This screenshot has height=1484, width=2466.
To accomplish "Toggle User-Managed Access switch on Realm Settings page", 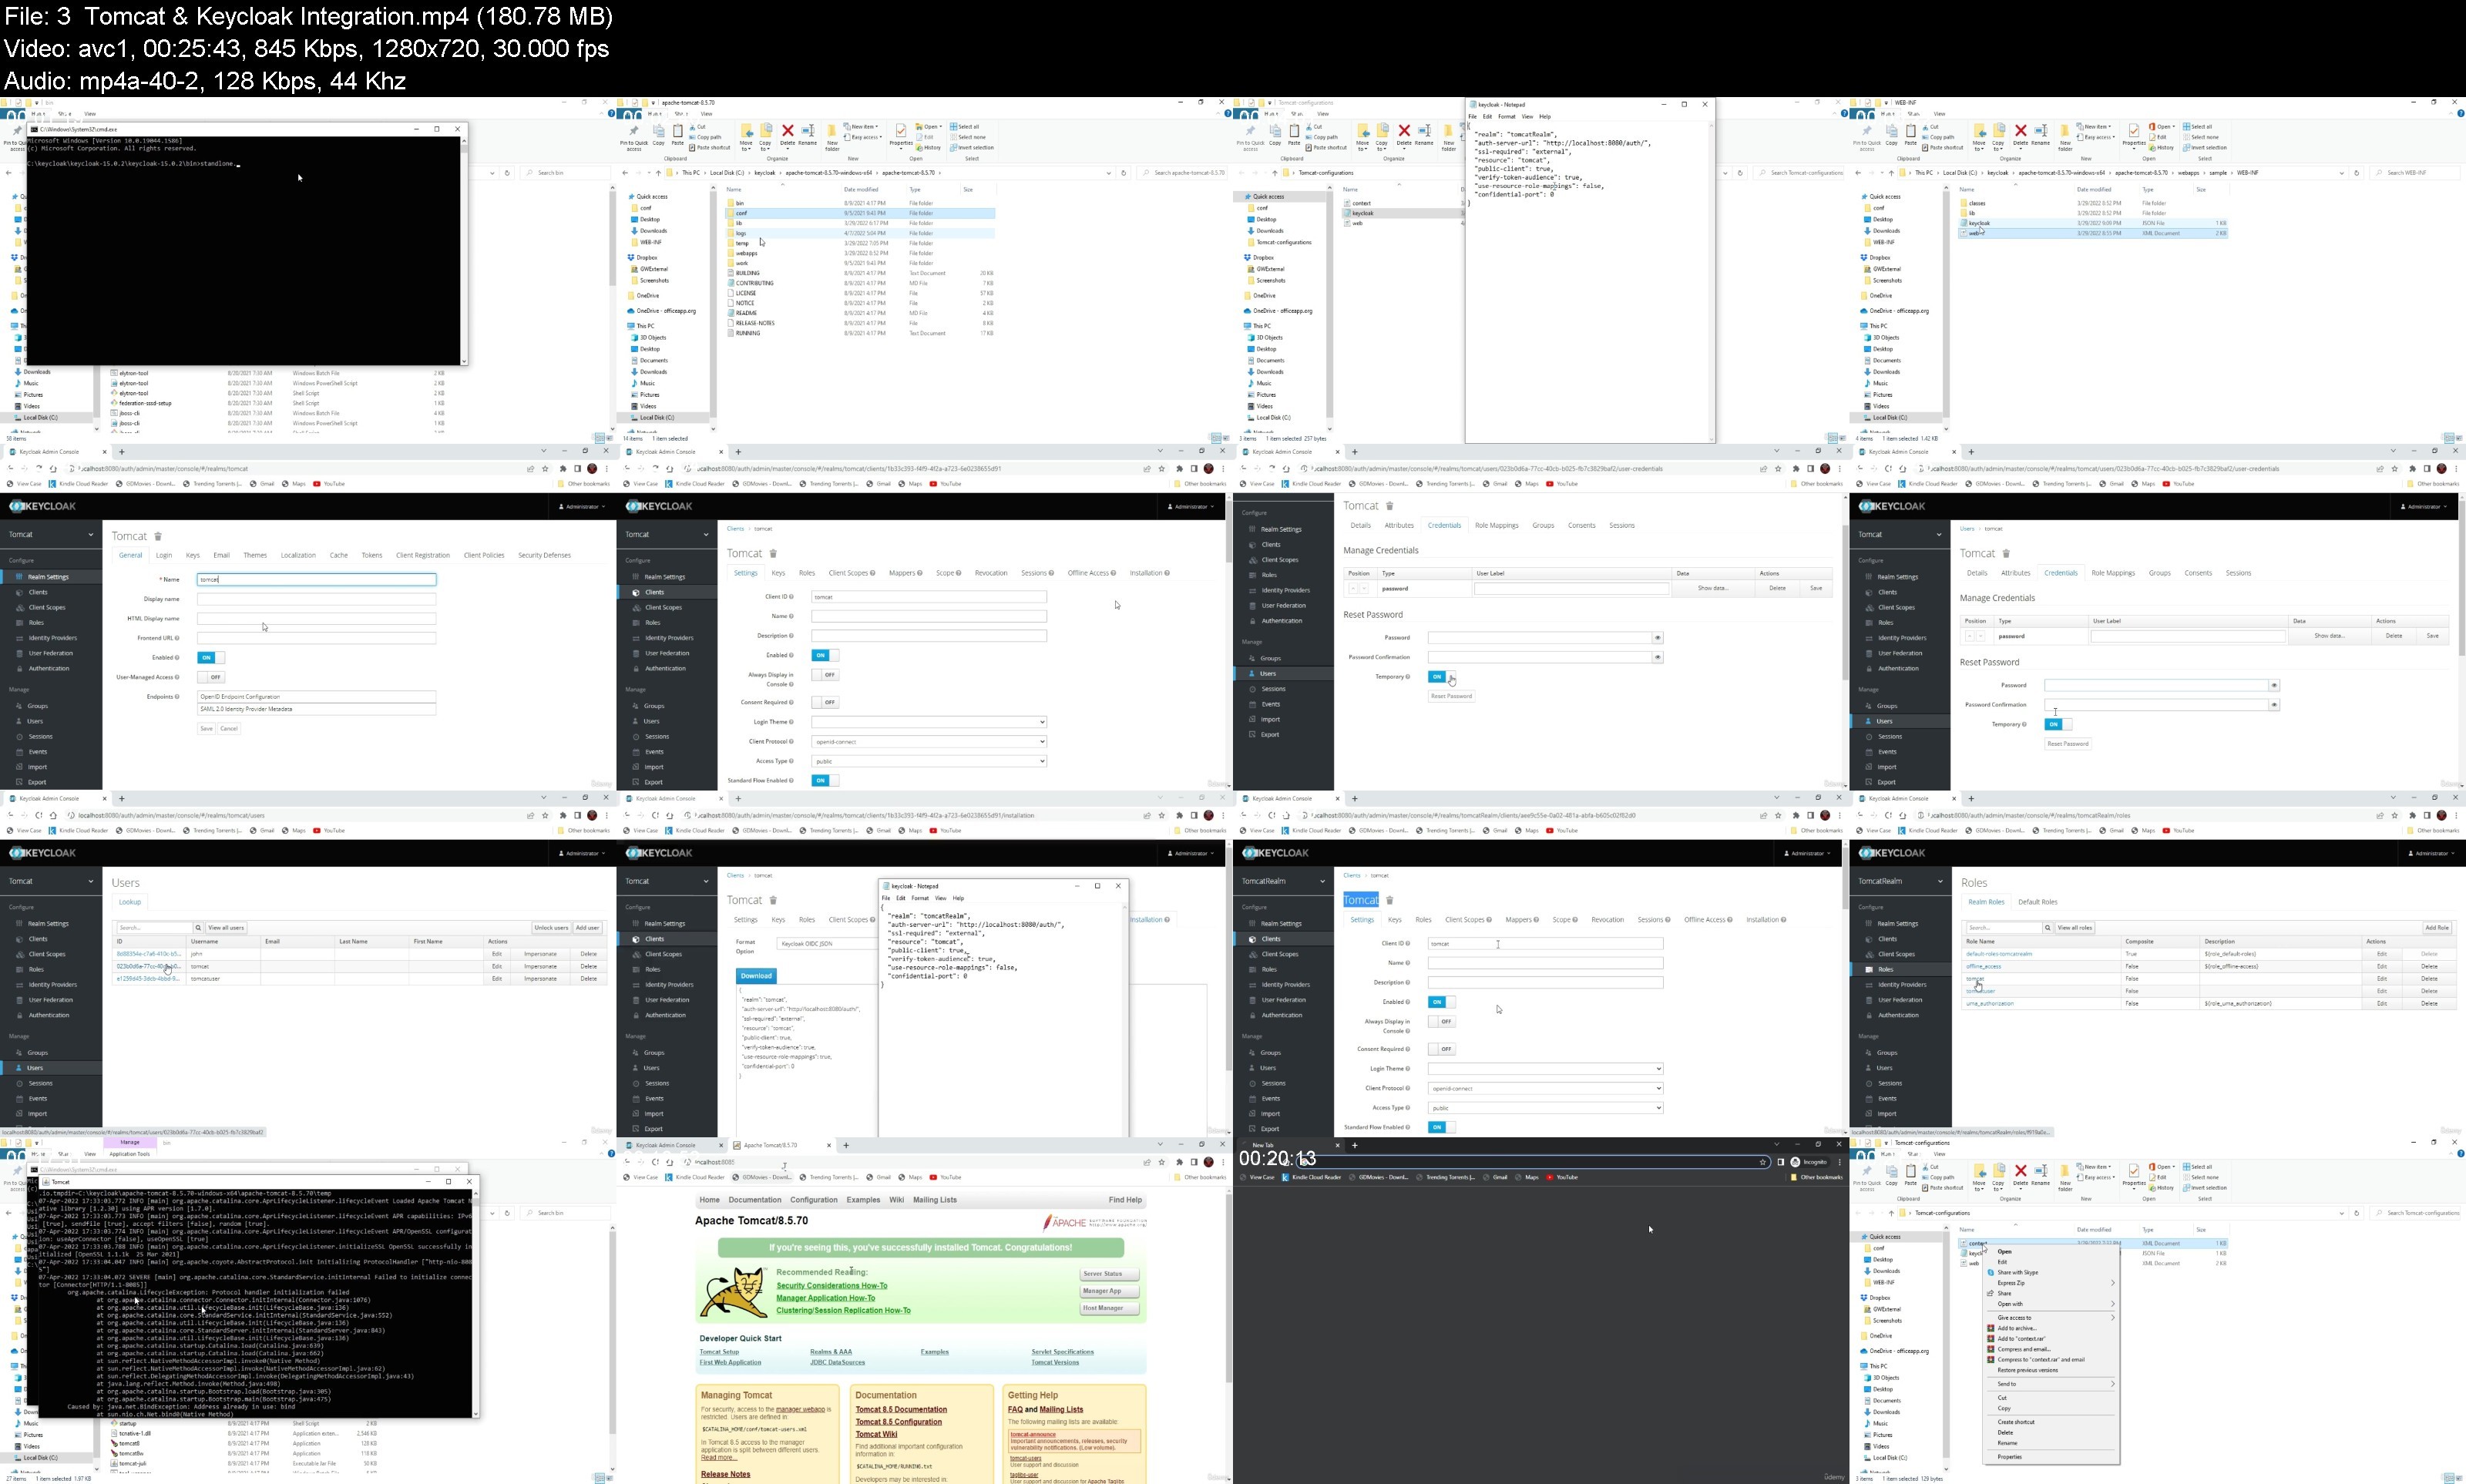I will (210, 677).
